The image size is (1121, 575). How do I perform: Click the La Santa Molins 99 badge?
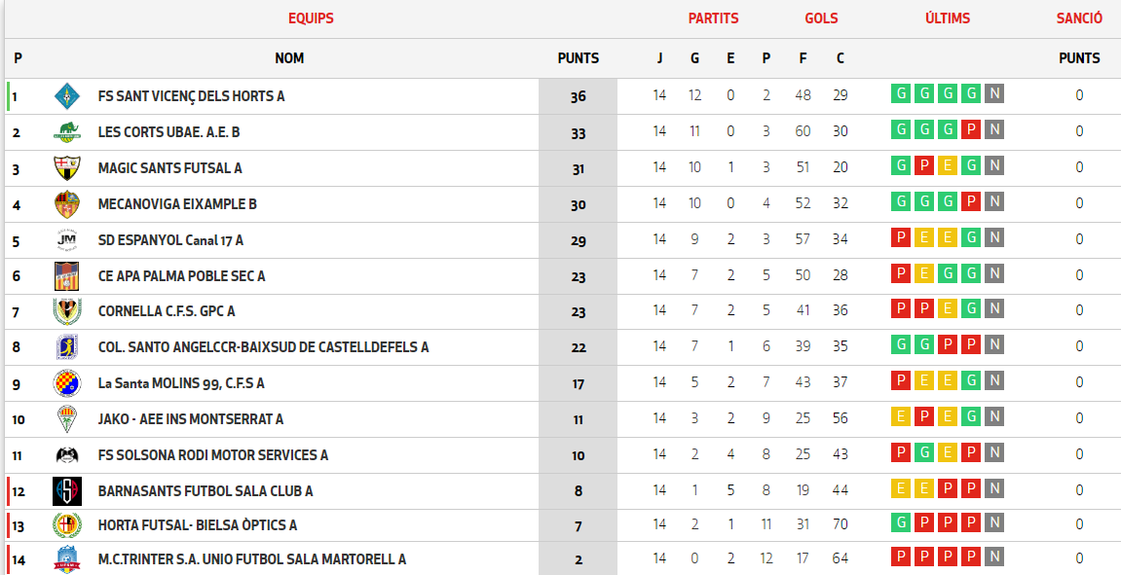point(64,383)
